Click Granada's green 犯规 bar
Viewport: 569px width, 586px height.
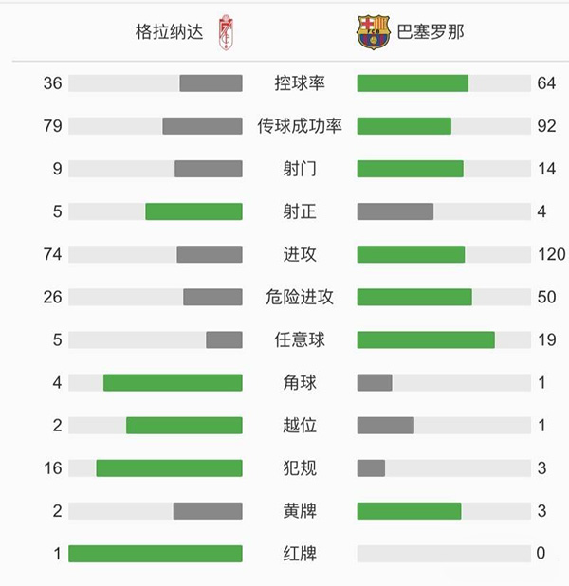169,468
